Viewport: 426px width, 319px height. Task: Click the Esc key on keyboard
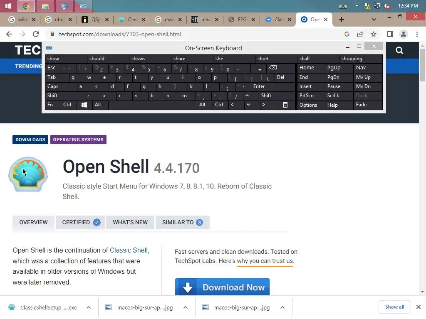53,68
